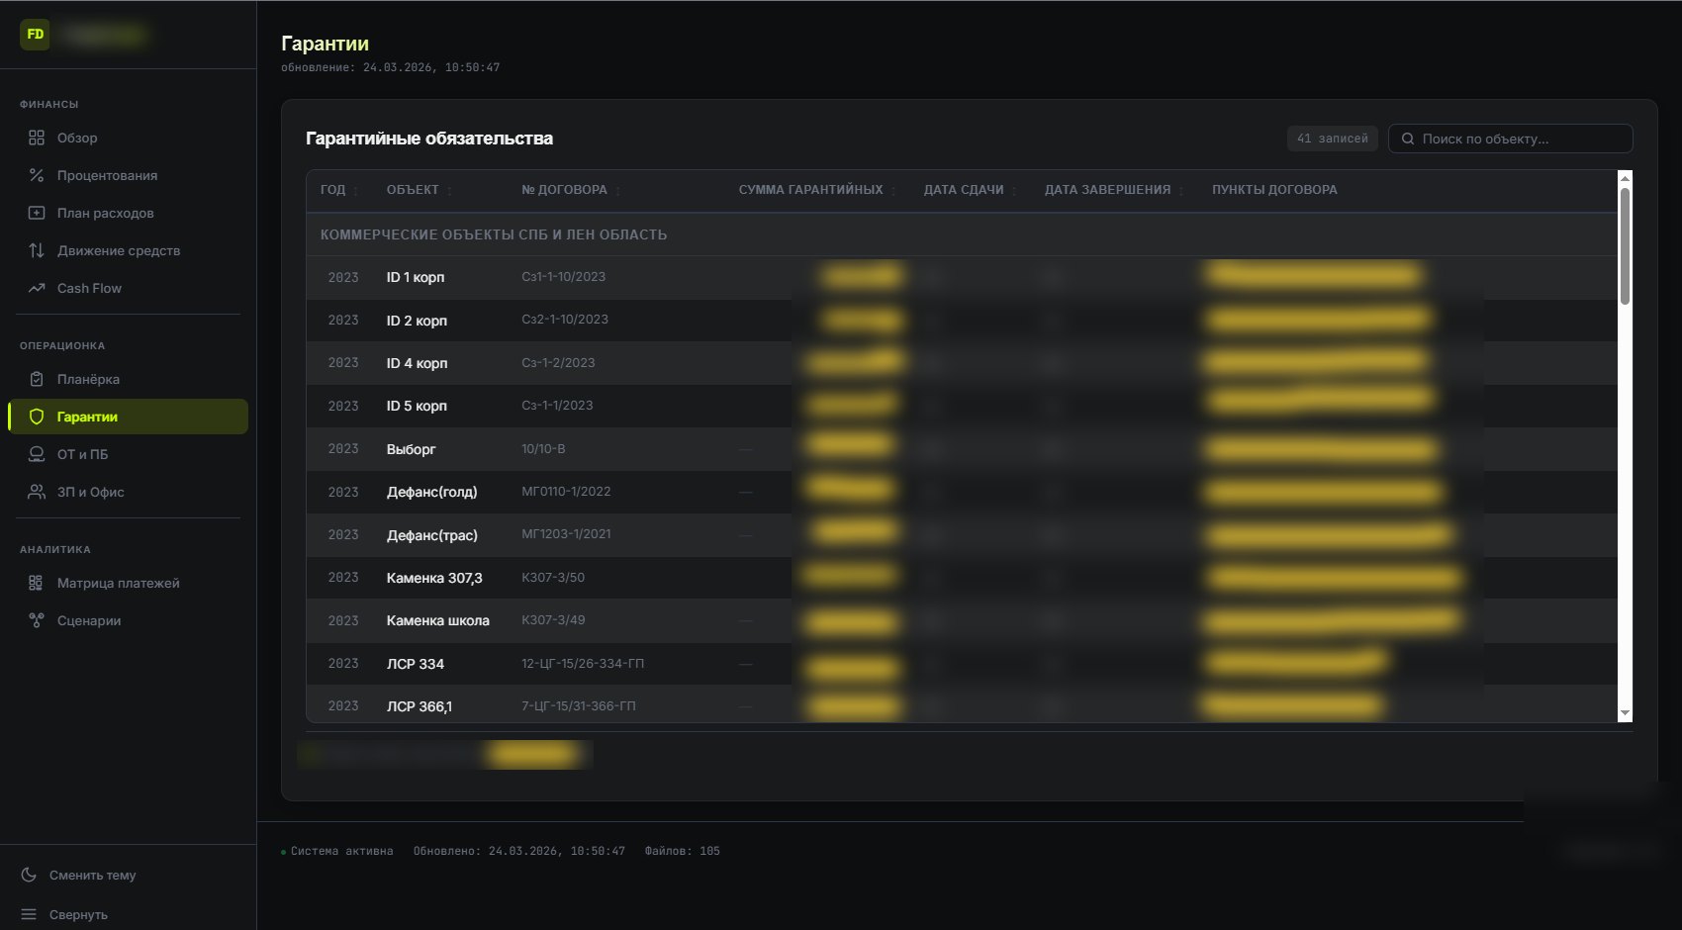Screen dimensions: 1682x930
Task: Select the Процентования percent icon
Action: click(x=37, y=175)
